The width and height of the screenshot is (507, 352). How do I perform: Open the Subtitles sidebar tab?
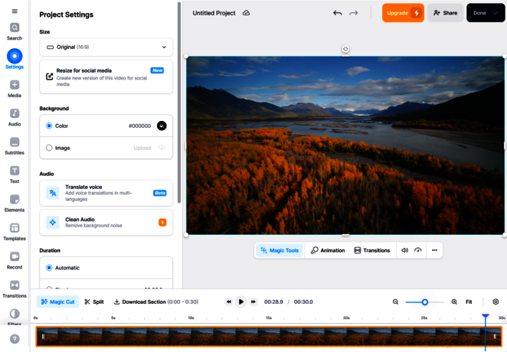[15, 146]
